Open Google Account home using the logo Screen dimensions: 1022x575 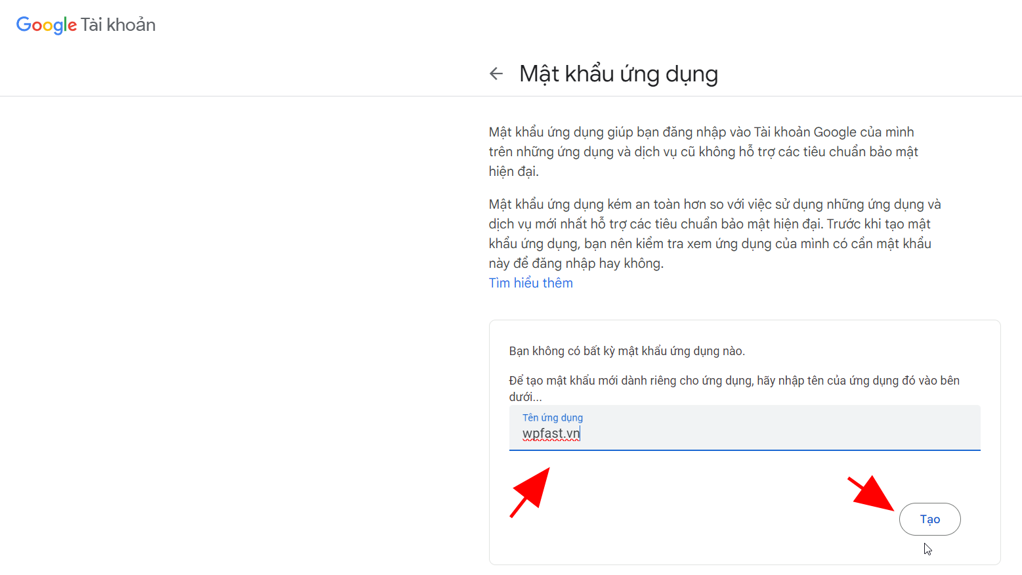pyautogui.click(x=46, y=25)
